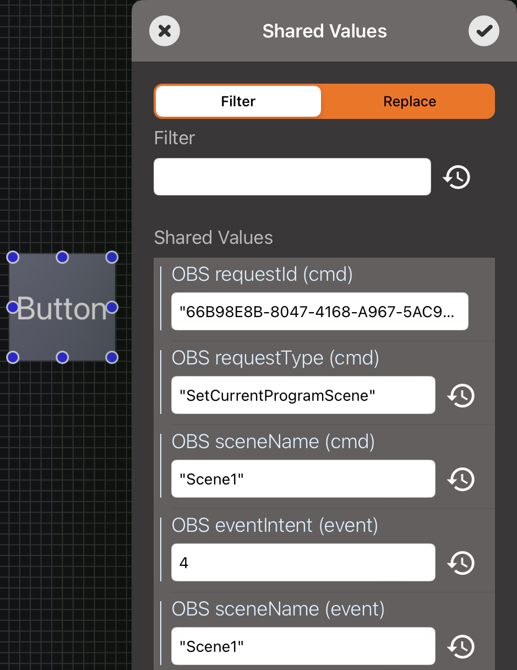
Task: Click the bottom-center resize handle of Button
Action: (x=62, y=357)
